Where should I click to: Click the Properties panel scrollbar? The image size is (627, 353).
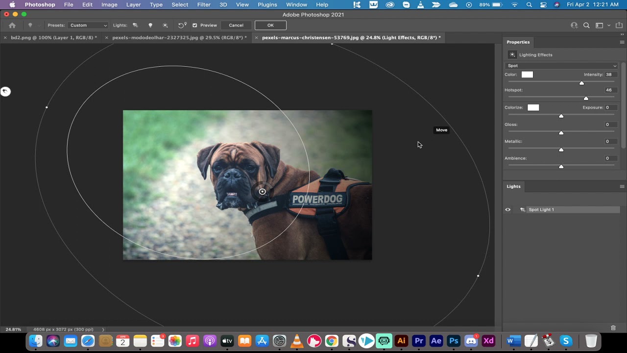[624, 105]
